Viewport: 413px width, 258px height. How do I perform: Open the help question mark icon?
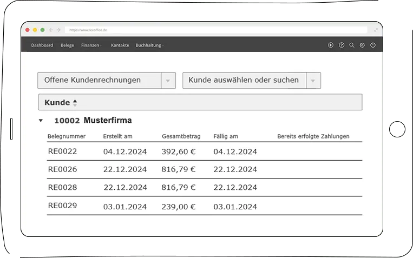pos(342,45)
